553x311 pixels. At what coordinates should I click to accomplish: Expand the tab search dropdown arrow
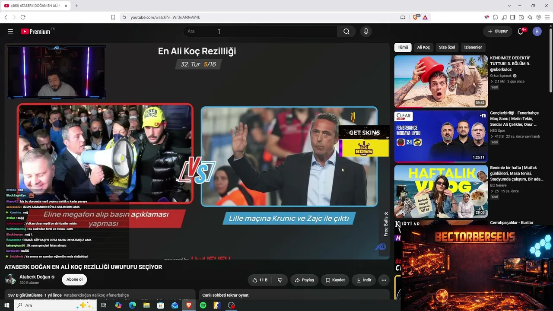(x=509, y=6)
